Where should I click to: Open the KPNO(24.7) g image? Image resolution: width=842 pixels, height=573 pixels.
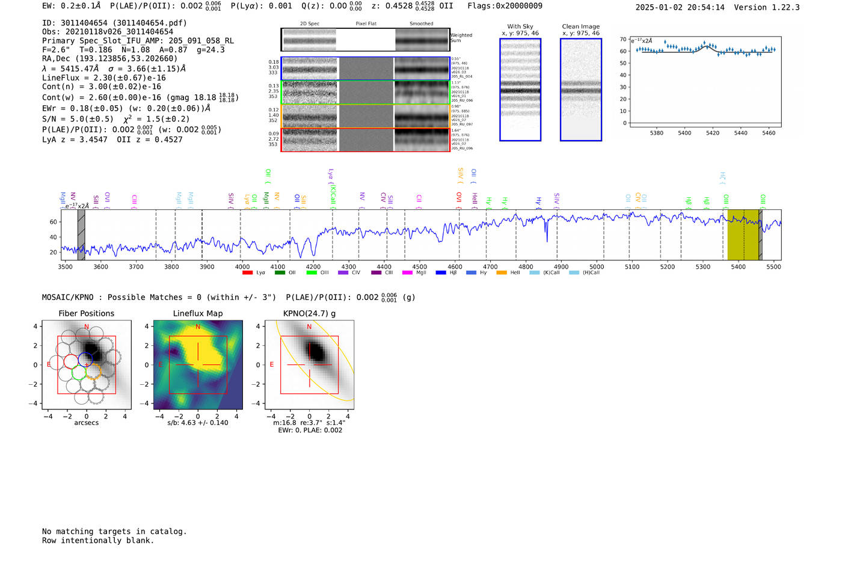click(x=309, y=365)
